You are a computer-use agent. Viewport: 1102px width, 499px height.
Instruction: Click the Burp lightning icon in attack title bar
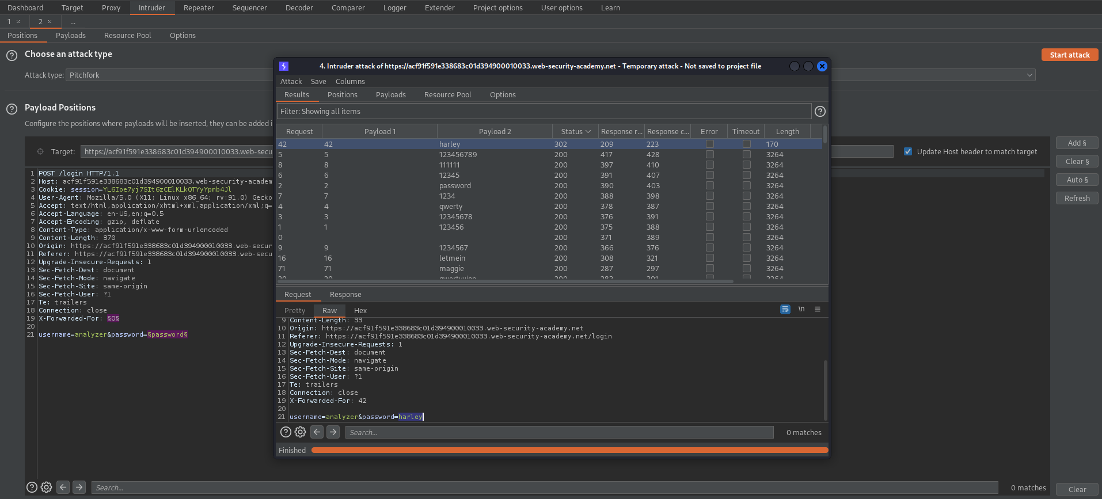(284, 66)
